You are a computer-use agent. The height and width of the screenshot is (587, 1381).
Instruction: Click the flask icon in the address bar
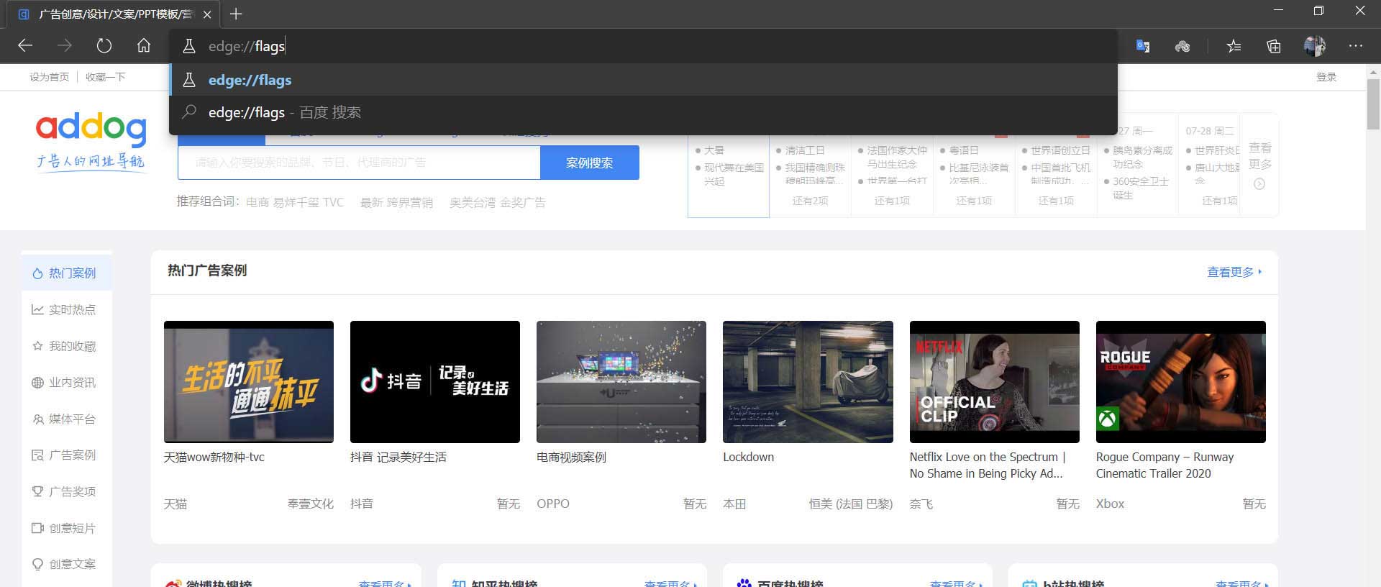tap(188, 46)
